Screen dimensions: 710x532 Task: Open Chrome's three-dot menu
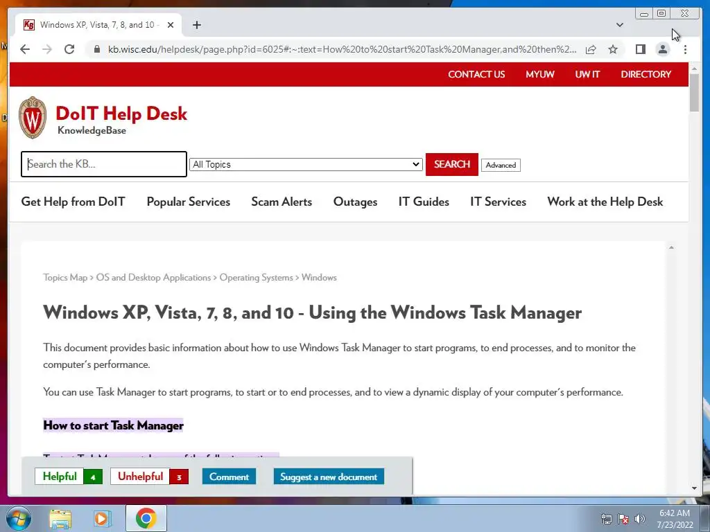(x=685, y=49)
